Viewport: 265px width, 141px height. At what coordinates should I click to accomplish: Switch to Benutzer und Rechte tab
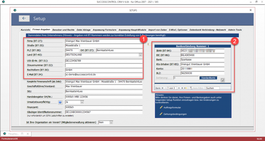point(63,30)
